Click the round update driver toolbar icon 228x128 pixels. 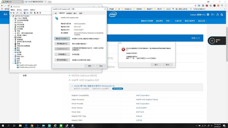click(x=40, y=13)
